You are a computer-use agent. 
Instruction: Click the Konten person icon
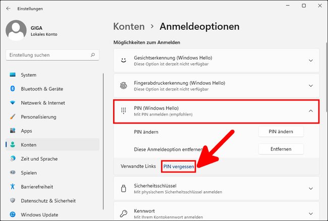13,145
